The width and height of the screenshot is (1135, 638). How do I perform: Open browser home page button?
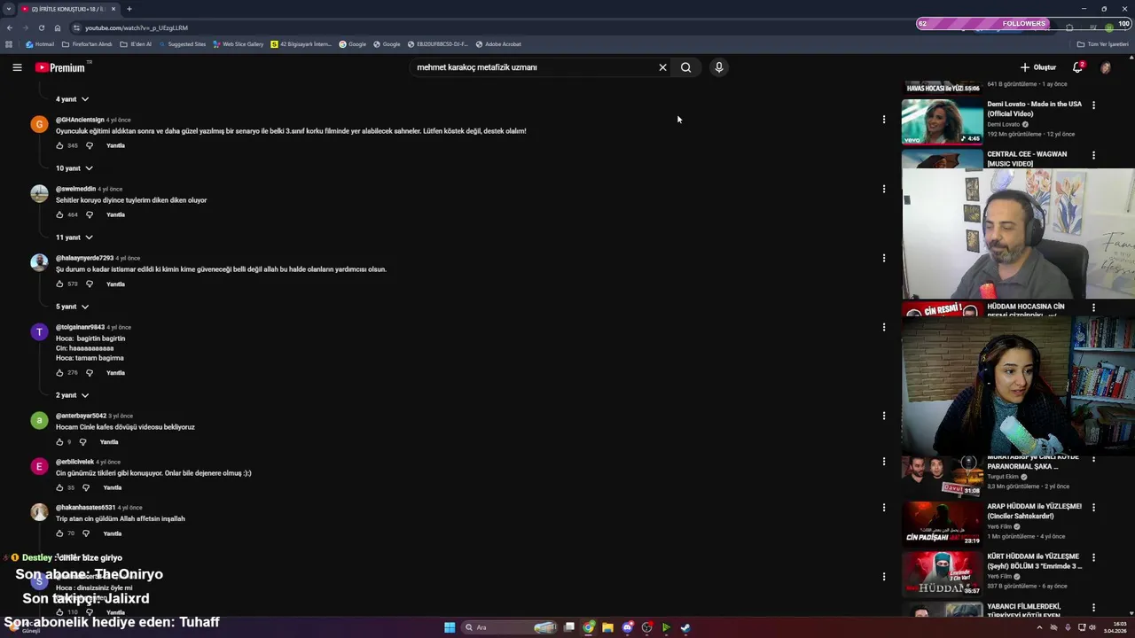(58, 27)
